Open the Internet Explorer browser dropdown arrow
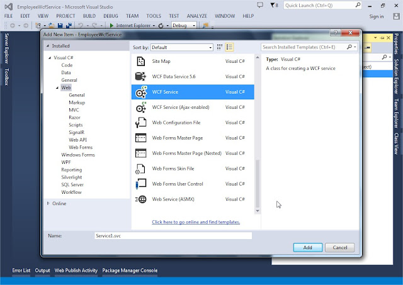This screenshot has width=403, height=285. click(x=154, y=26)
